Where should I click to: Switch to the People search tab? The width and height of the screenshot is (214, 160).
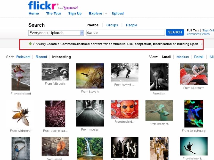pos(131,25)
